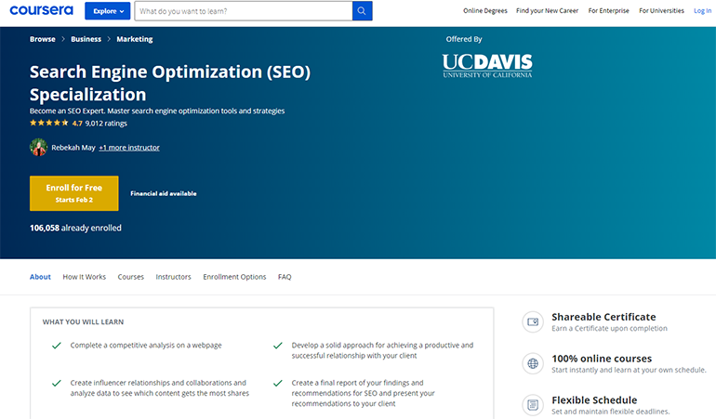Jump to the FAQ tab

click(x=285, y=277)
